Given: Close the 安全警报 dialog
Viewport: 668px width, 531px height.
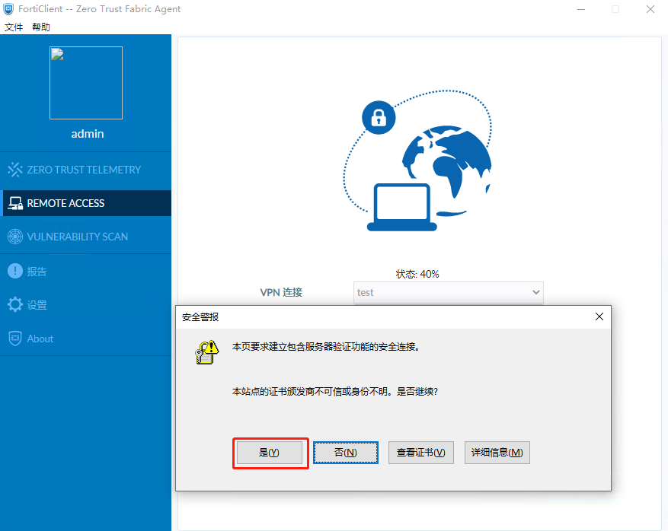Looking at the screenshot, I should pyautogui.click(x=599, y=316).
